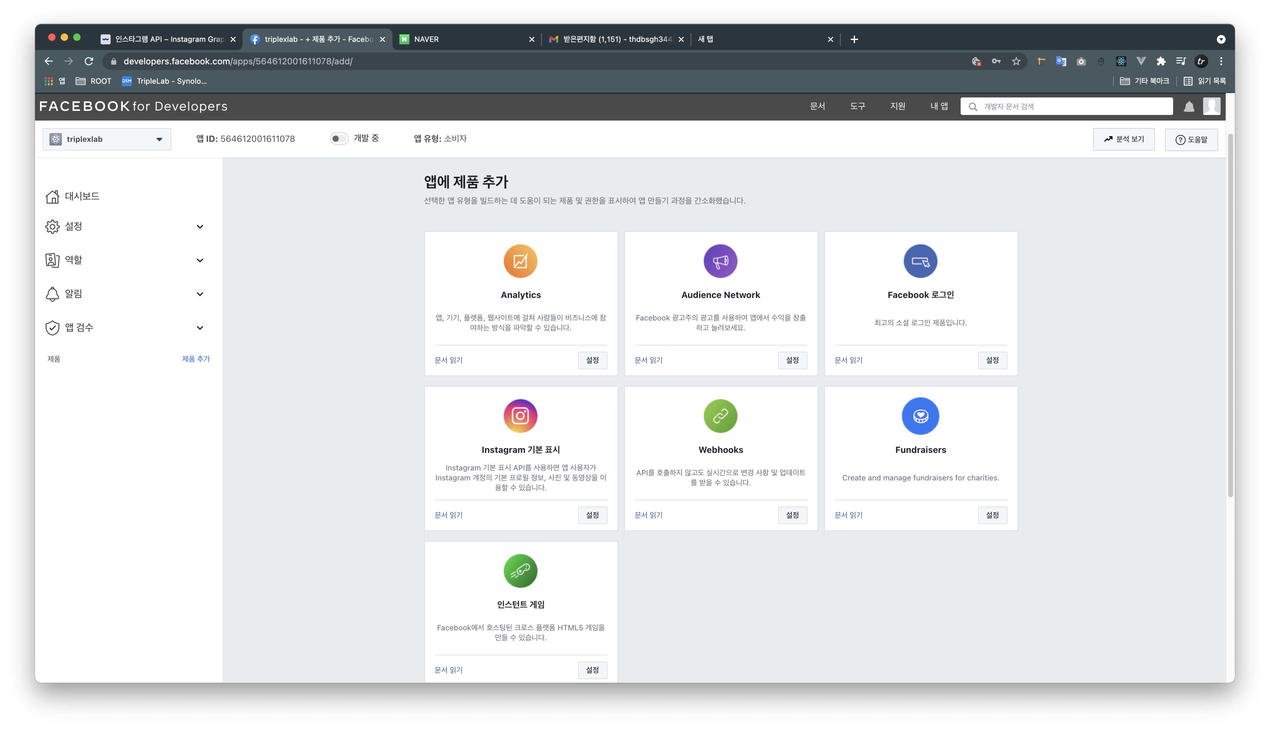Click 설정 button for Instagram 기본 표시

point(592,515)
